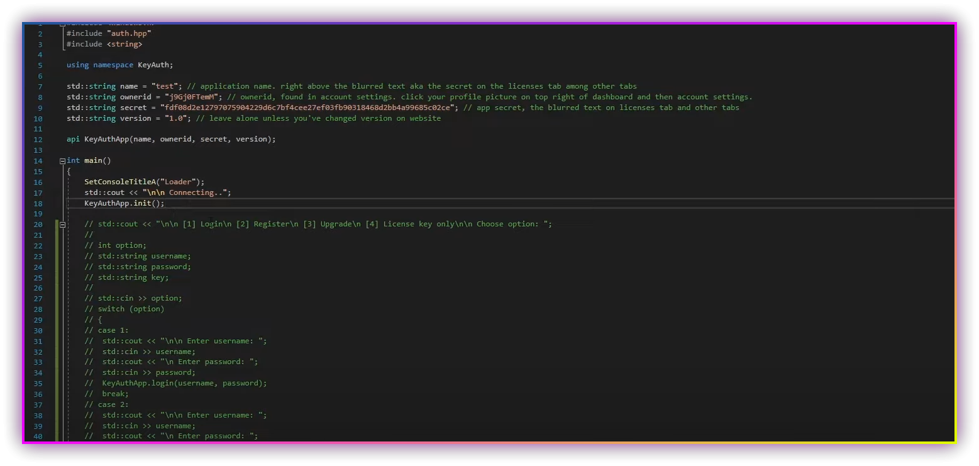Image resolution: width=979 pixels, height=466 pixels.
Task: Place cursor at end of KeyAuthApp.init() line
Action: pyautogui.click(x=165, y=203)
